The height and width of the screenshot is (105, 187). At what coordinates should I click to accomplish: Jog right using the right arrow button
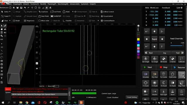pyautogui.click(x=162, y=39)
